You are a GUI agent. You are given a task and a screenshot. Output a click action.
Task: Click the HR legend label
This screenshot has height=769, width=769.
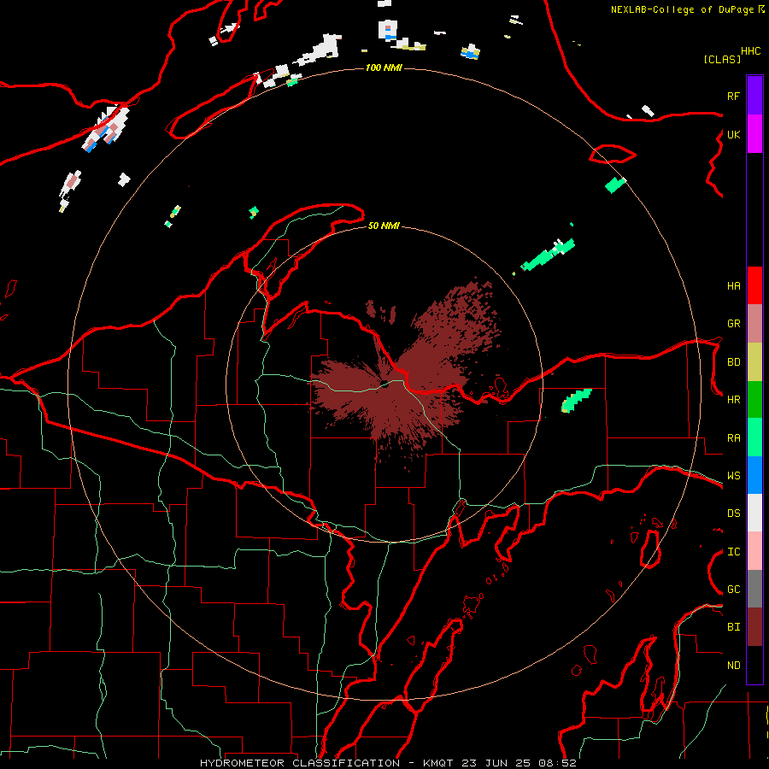click(x=733, y=400)
